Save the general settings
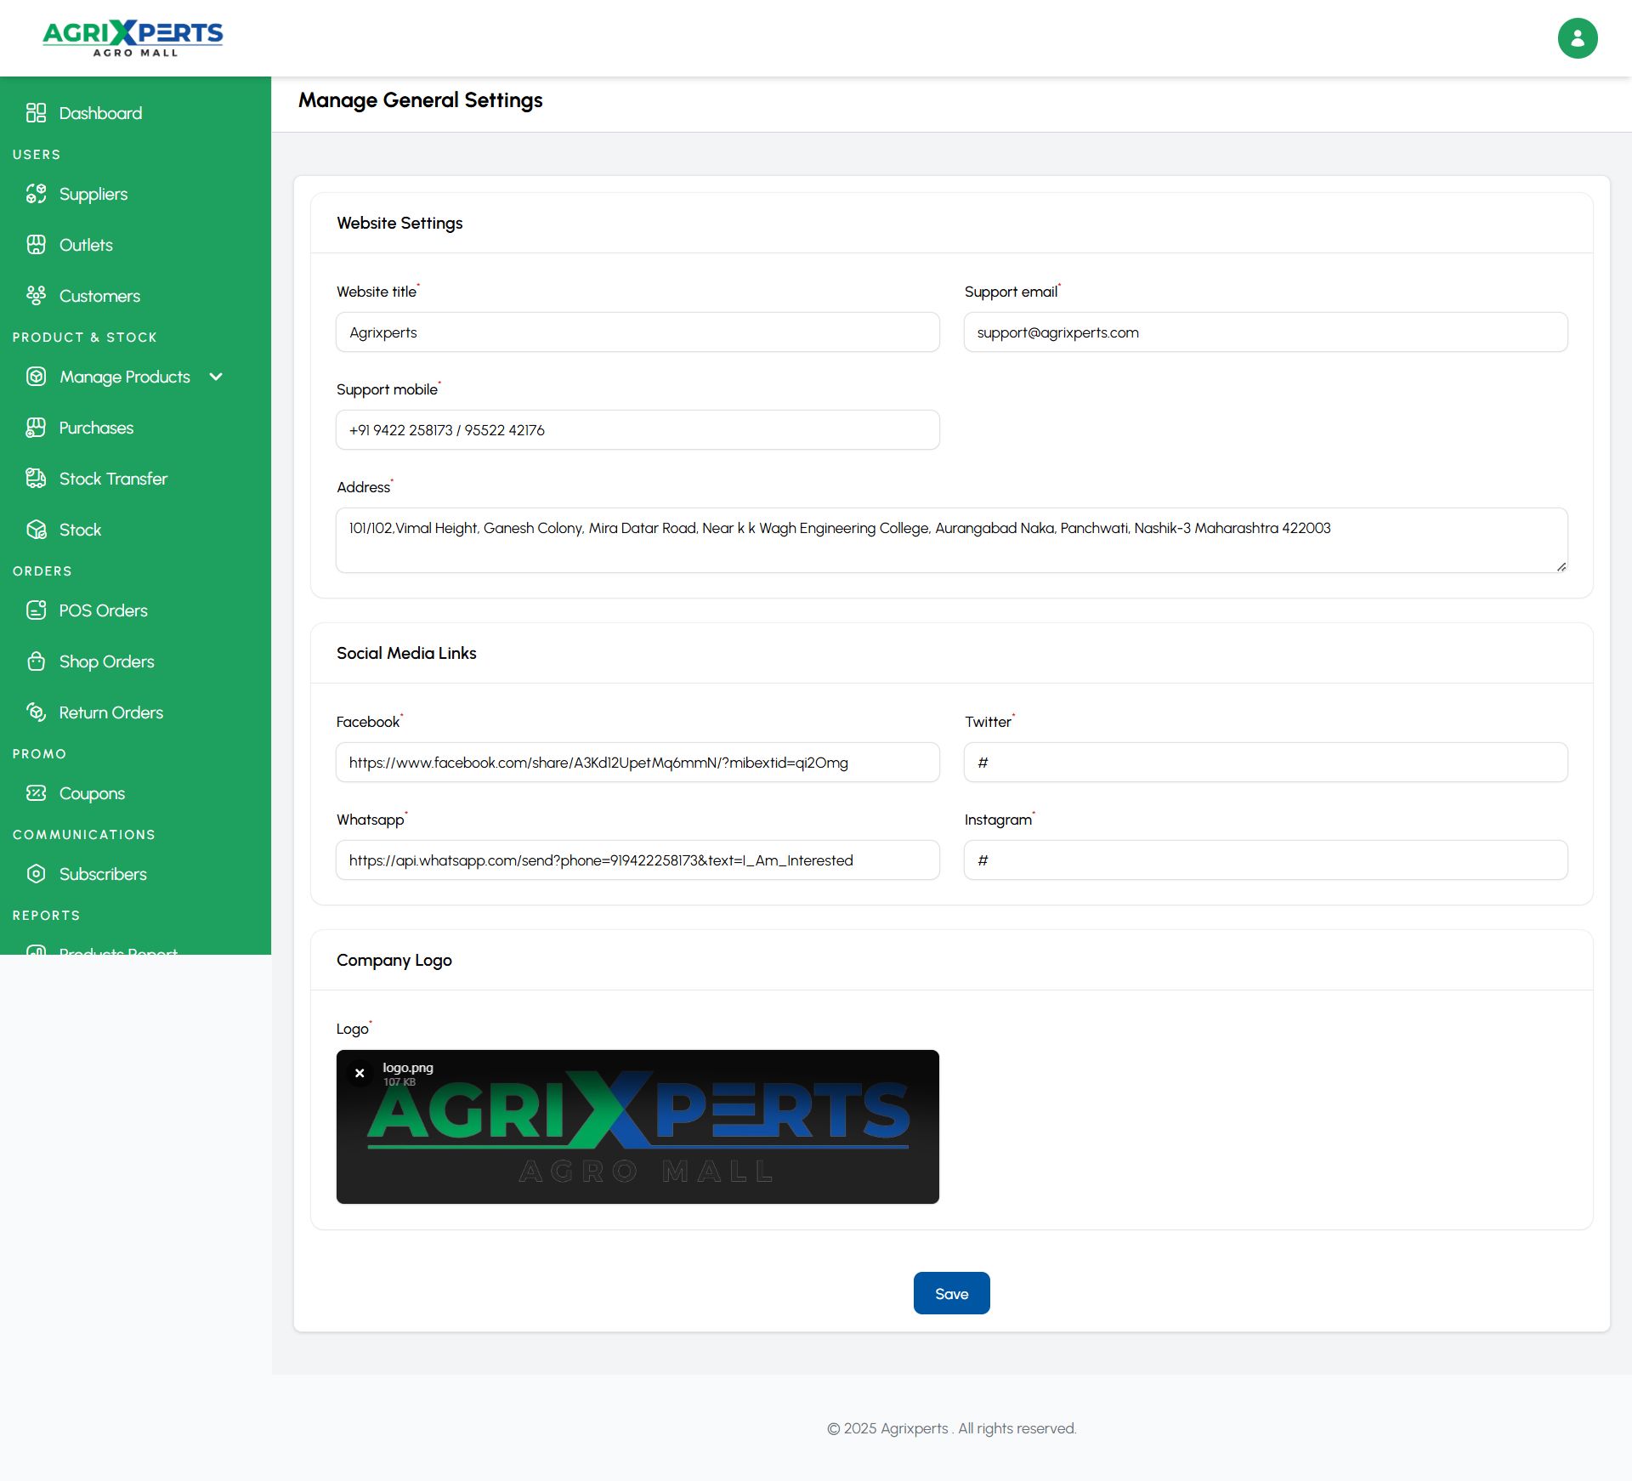This screenshot has height=1481, width=1632. [x=951, y=1293]
